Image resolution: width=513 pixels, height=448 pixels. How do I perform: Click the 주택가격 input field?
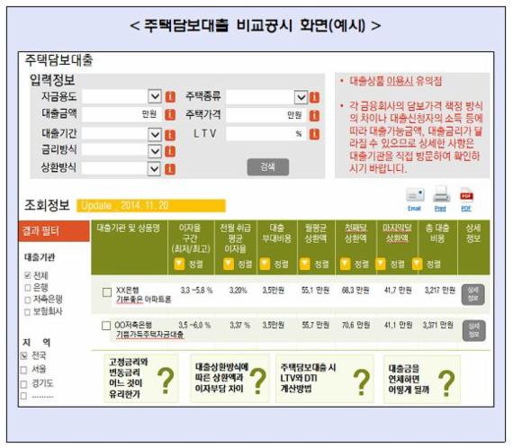(266, 115)
